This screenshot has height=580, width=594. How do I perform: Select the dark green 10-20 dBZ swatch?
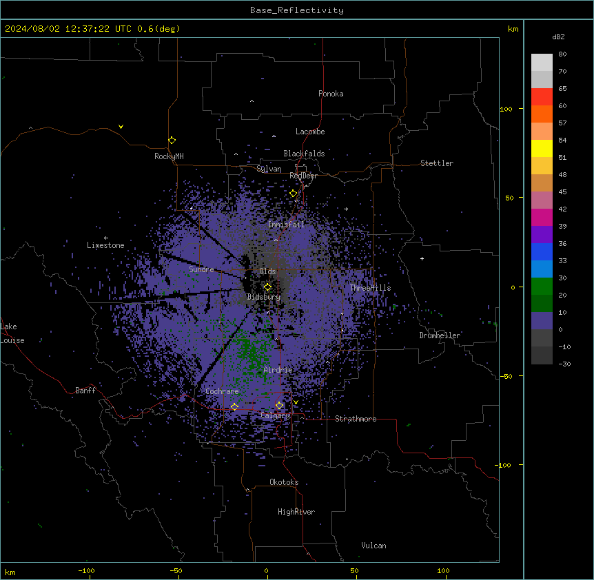pyautogui.click(x=542, y=304)
